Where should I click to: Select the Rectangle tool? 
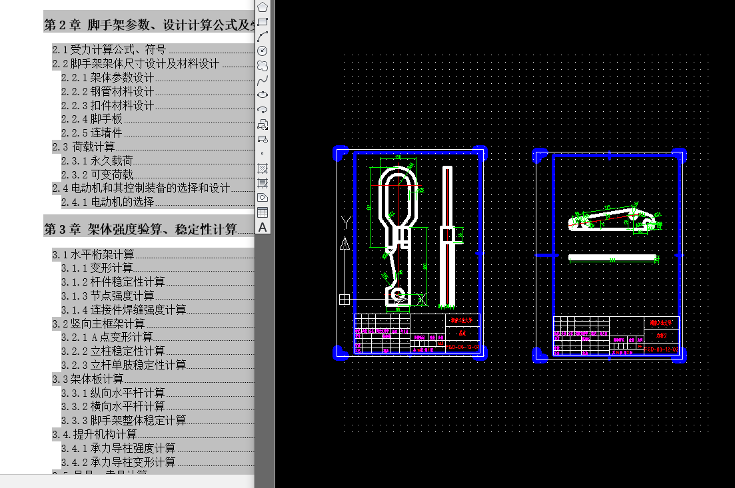[263, 21]
